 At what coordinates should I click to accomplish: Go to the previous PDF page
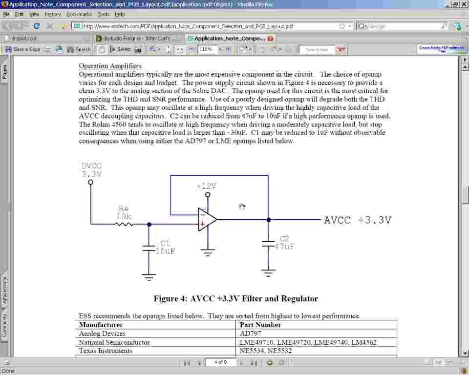(x=199, y=363)
